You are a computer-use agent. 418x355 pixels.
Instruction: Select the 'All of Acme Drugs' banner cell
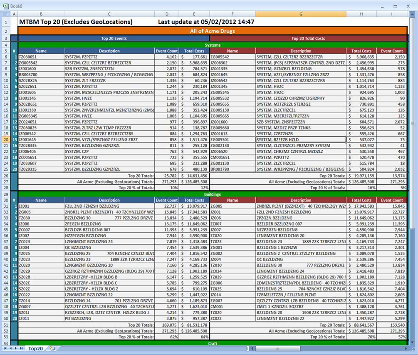click(213, 31)
